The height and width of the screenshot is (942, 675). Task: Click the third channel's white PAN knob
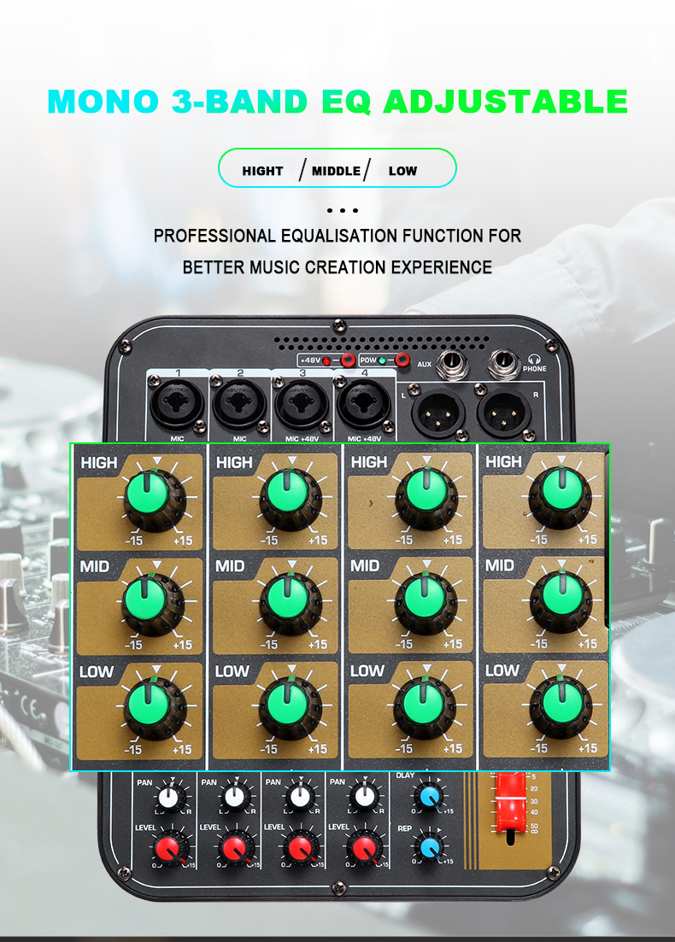(299, 797)
